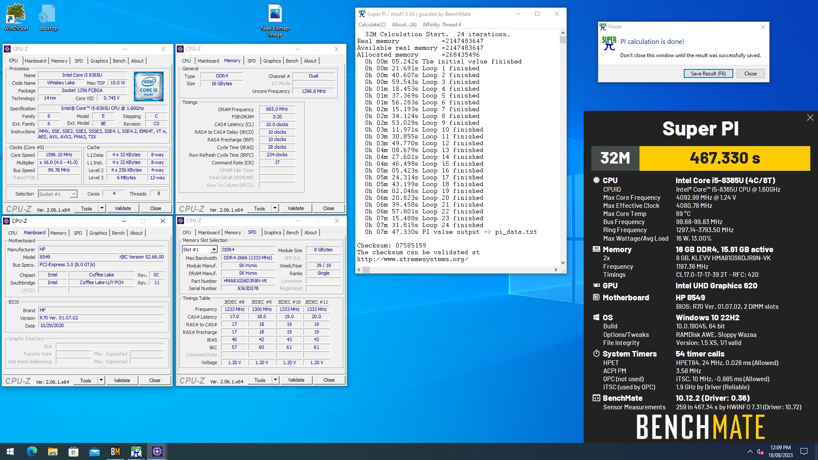The image size is (818, 460).
Task: Click the Finish dialog title icon
Action: point(602,26)
